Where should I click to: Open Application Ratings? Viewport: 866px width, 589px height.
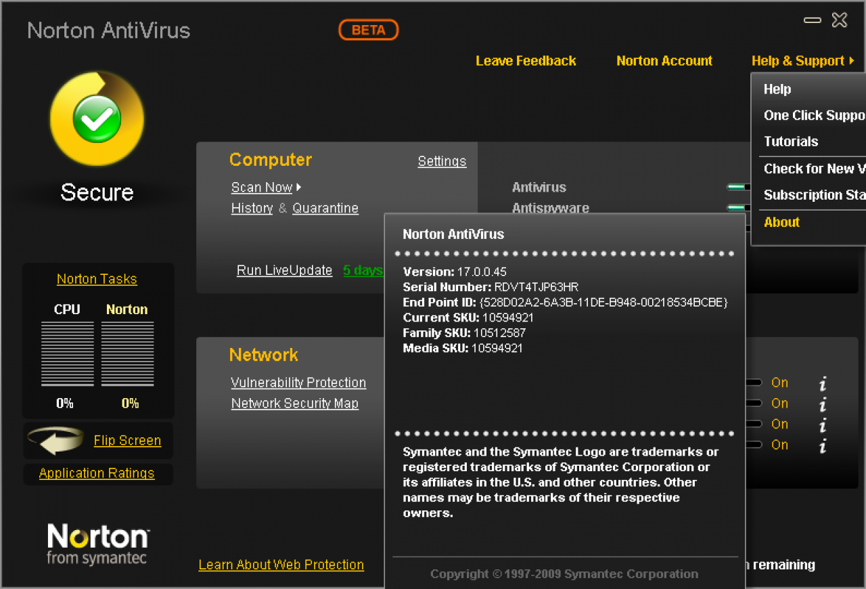click(97, 473)
